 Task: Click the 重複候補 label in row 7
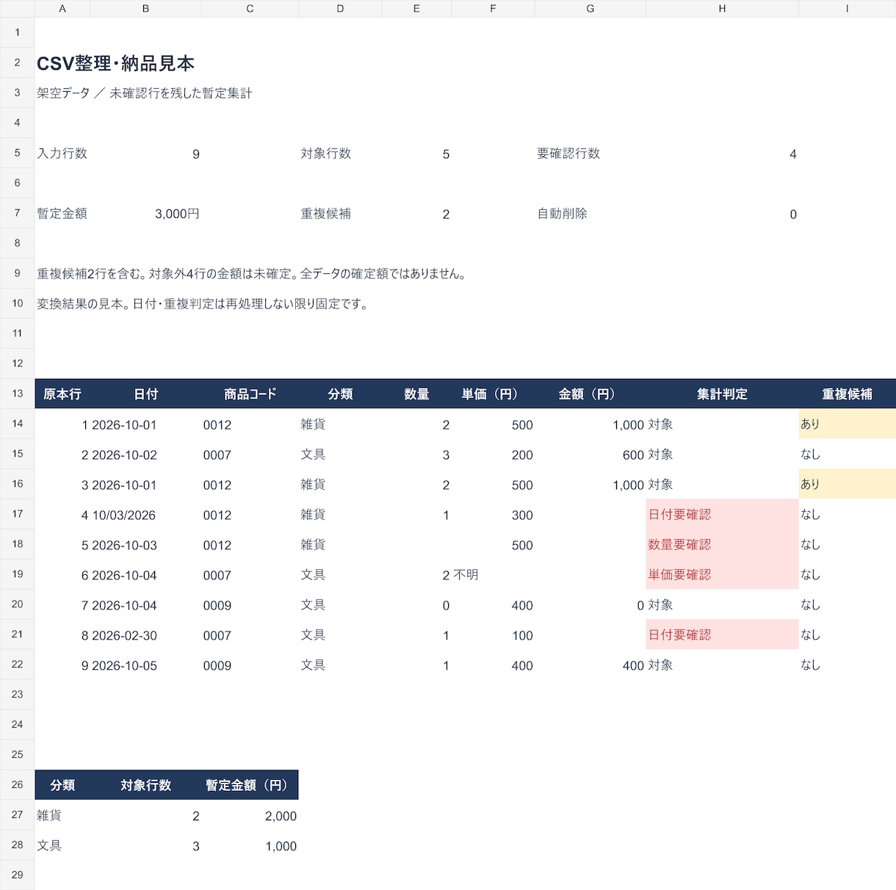pyautogui.click(x=326, y=214)
